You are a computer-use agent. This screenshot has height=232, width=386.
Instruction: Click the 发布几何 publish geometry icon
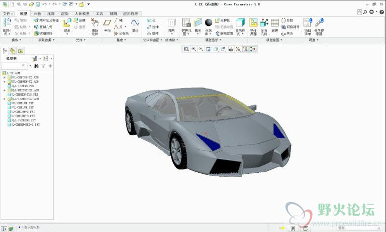click(264, 23)
